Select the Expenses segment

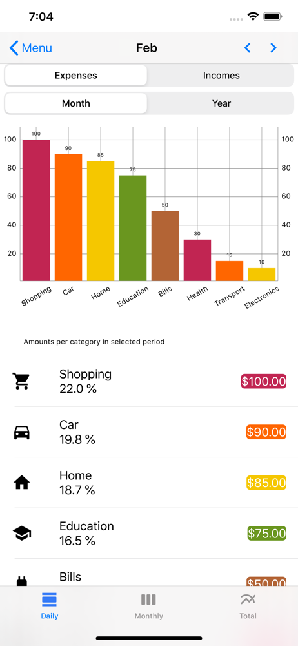click(x=75, y=76)
